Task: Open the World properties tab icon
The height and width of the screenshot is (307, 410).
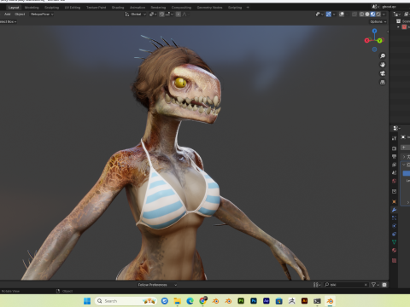Action: click(x=394, y=181)
